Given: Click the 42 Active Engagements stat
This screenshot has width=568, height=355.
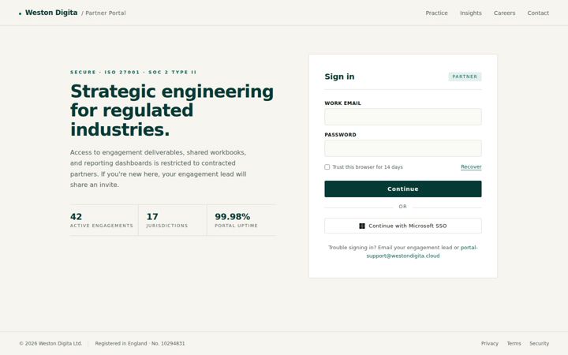Looking at the screenshot, I should pyautogui.click(x=102, y=220).
